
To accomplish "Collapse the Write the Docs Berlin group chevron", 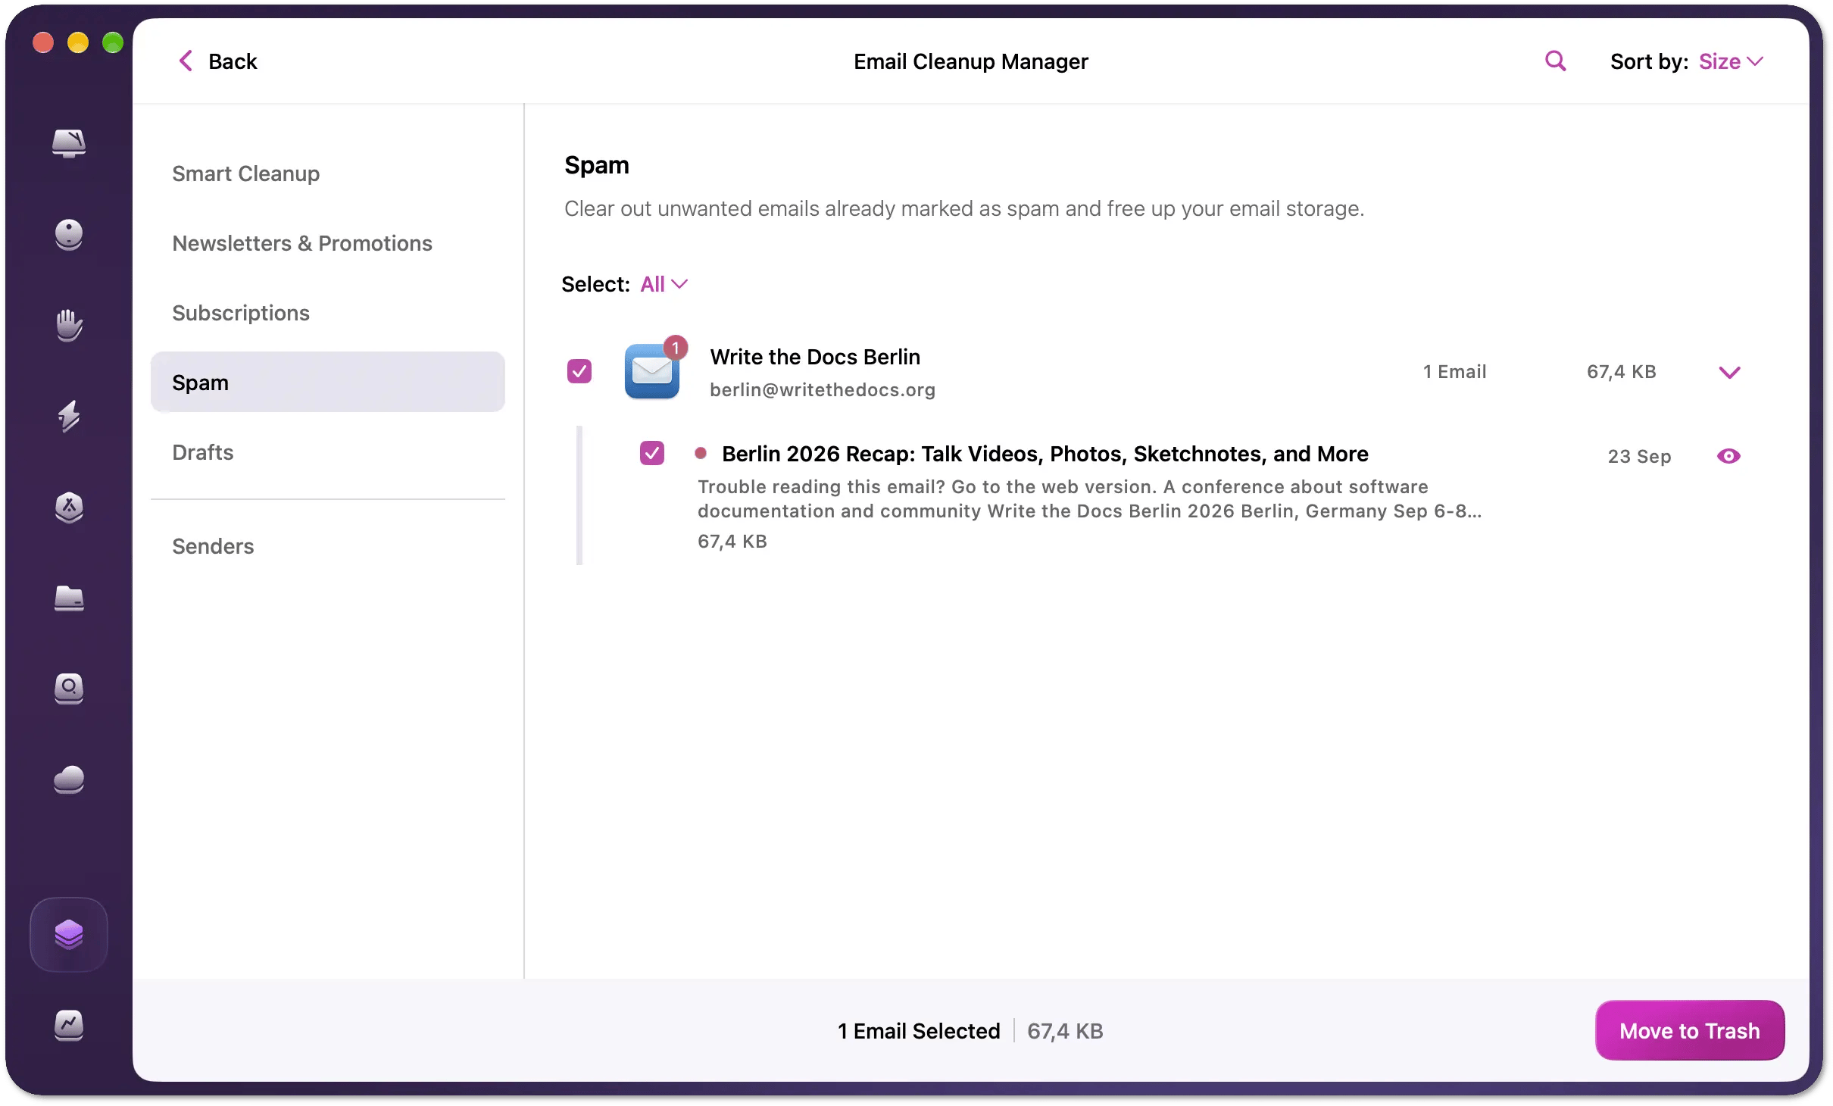I will click(1729, 372).
